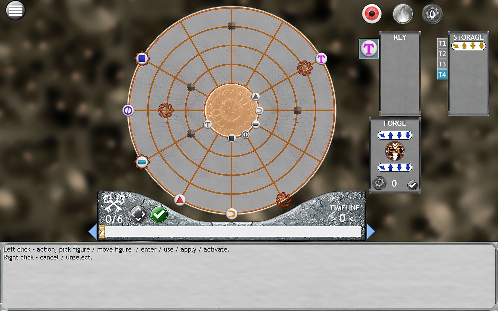Switch to the T1 storage tab
Viewport: 498px width, 311px height.
click(x=442, y=43)
